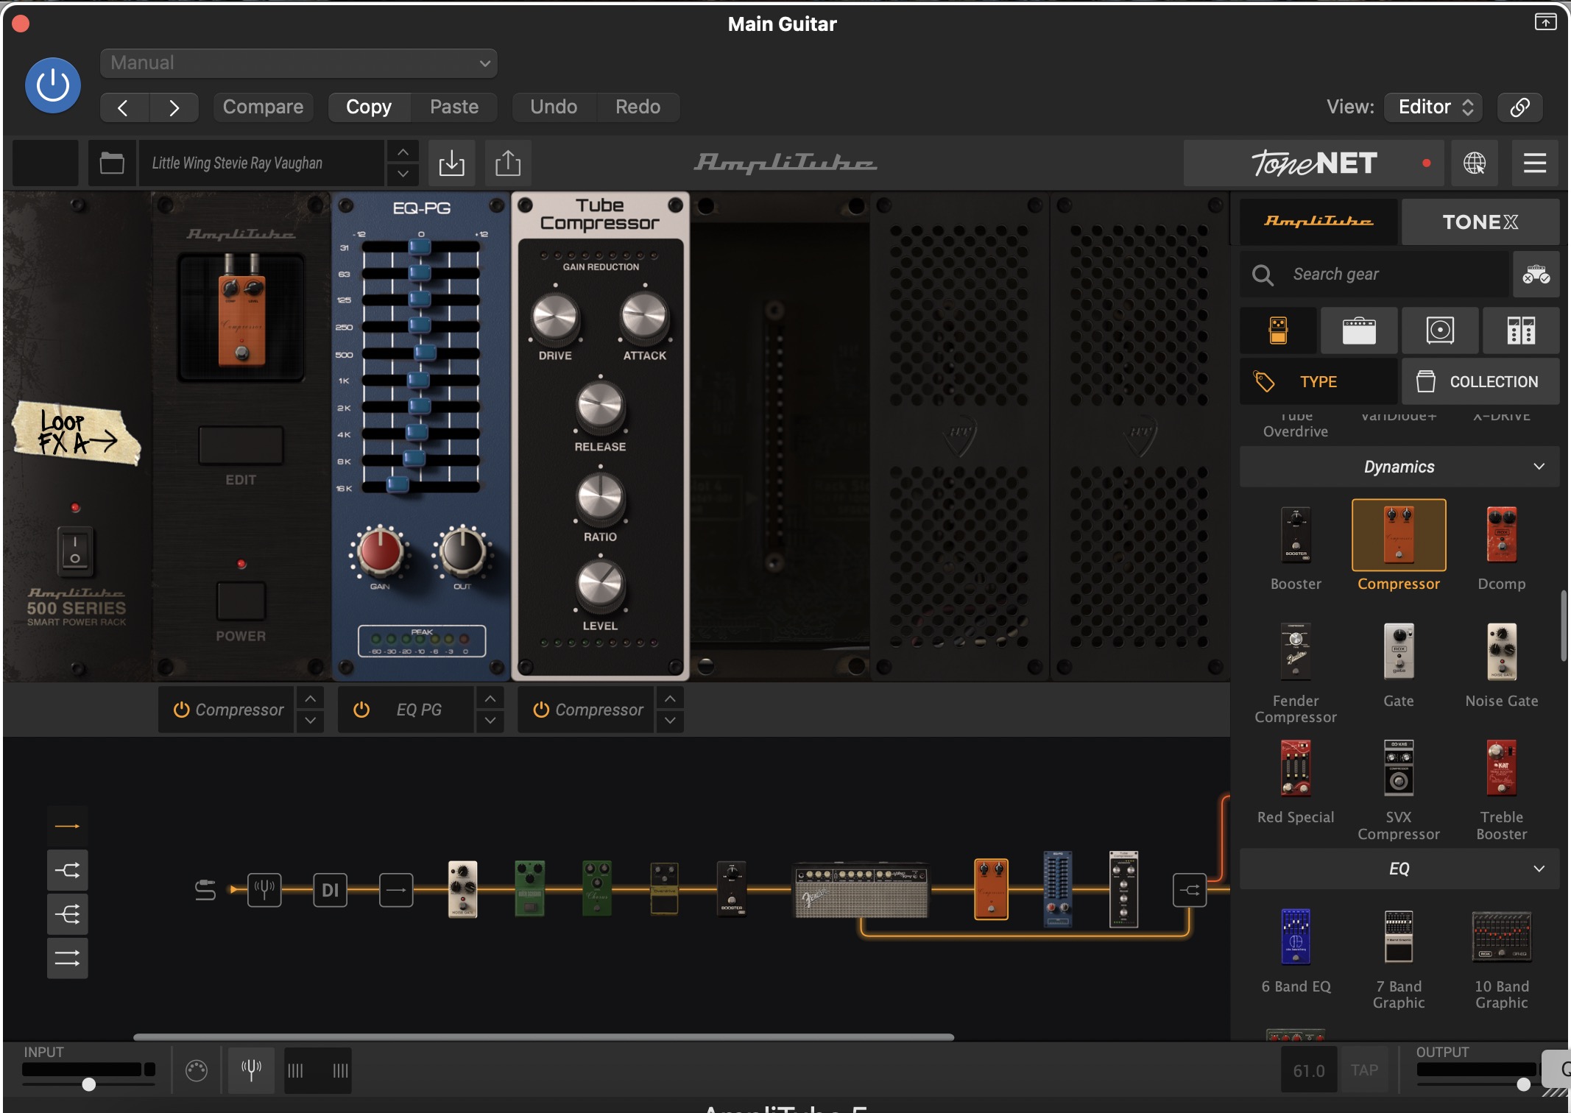The image size is (1571, 1113).
Task: Select the Fender Compressor gear
Action: (1296, 652)
